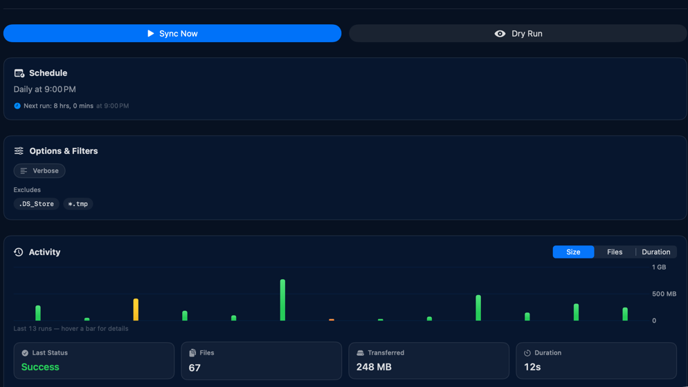
Task: Click the Files documents icon
Action: (x=192, y=353)
